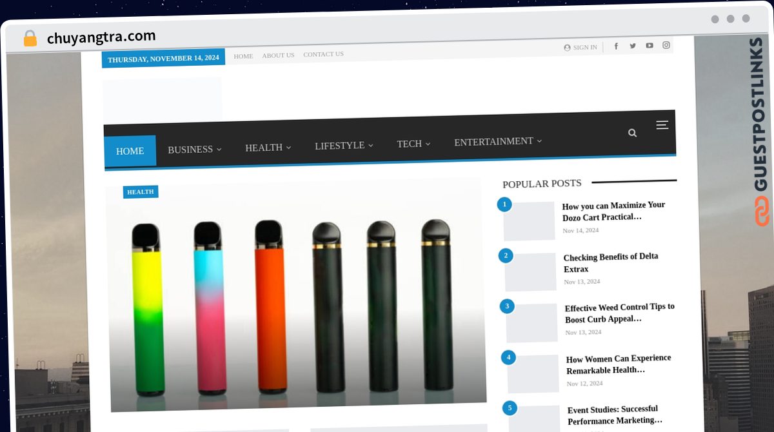Click the site logo placeholder below date

tap(162, 99)
